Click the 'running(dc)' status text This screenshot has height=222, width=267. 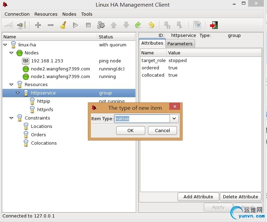112,69
